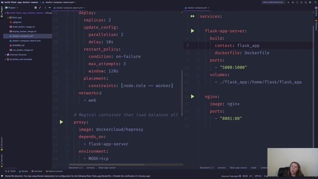Click the flask-app-server breadcrumb under the left editor
Image resolution: width=318 pixels, height=179 pixels.
107,168
